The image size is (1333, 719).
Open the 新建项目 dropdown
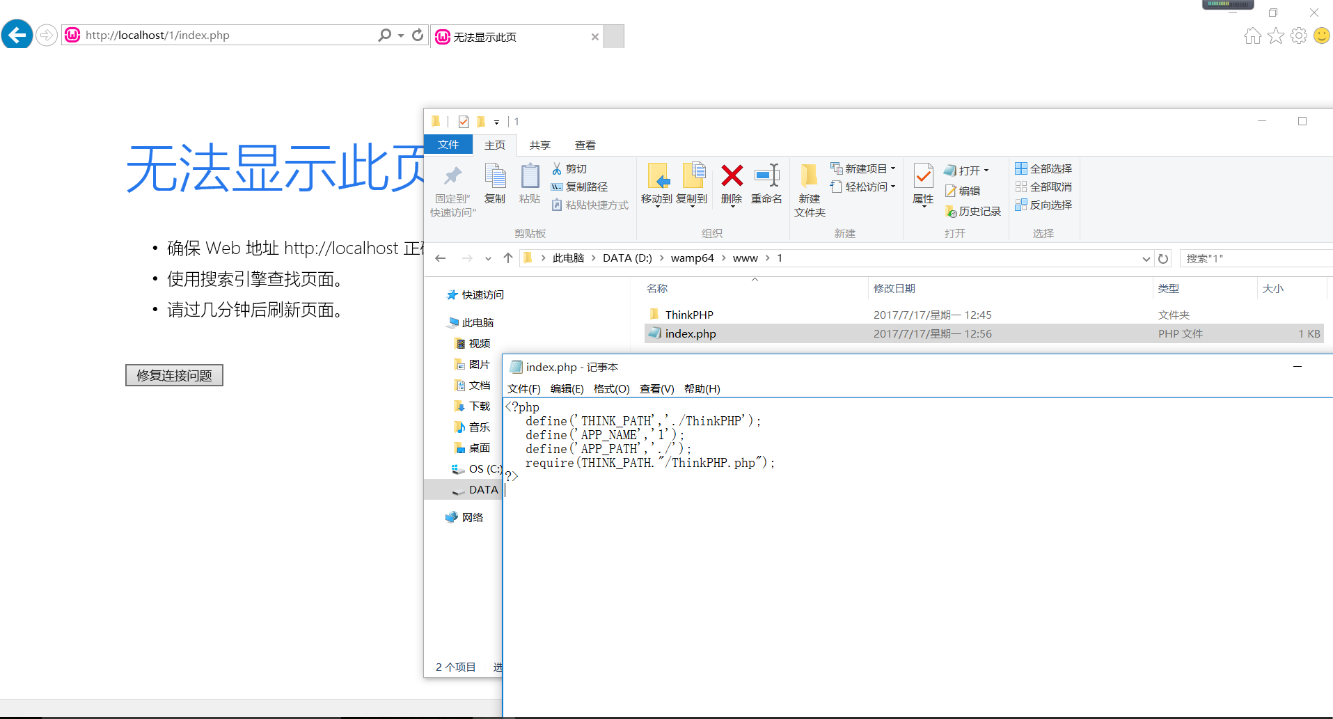[862, 168]
